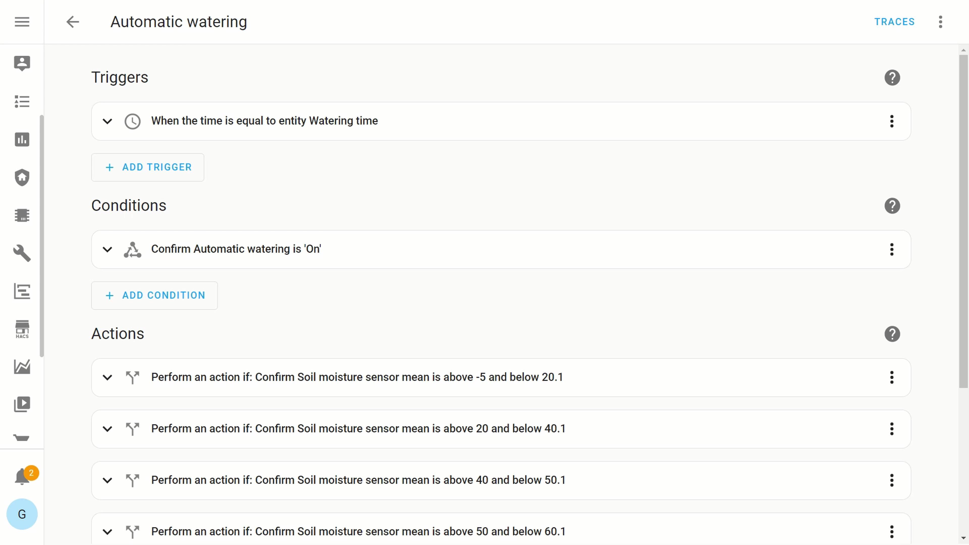
Task: Open the Traces link
Action: (894, 22)
